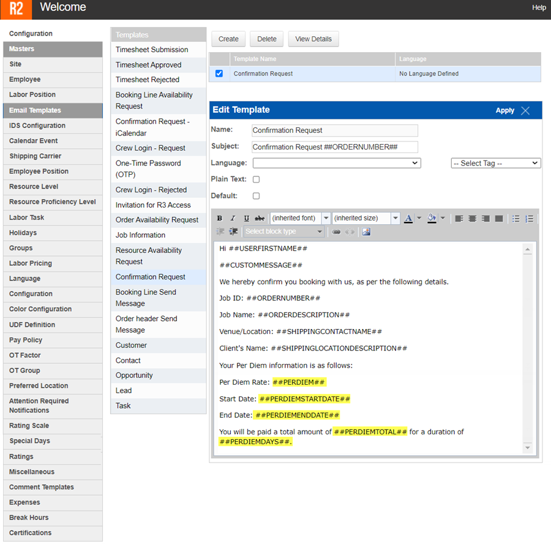Create a bulleted list

[516, 219]
